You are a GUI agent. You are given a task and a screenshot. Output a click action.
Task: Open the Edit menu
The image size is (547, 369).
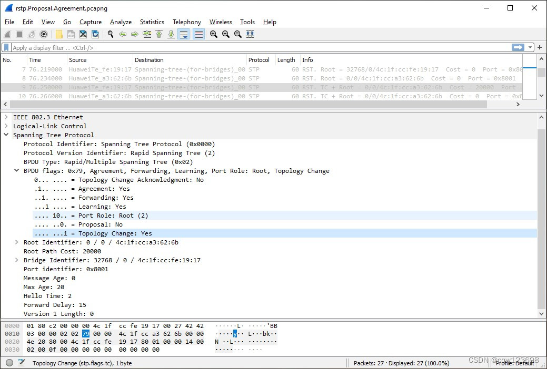27,22
